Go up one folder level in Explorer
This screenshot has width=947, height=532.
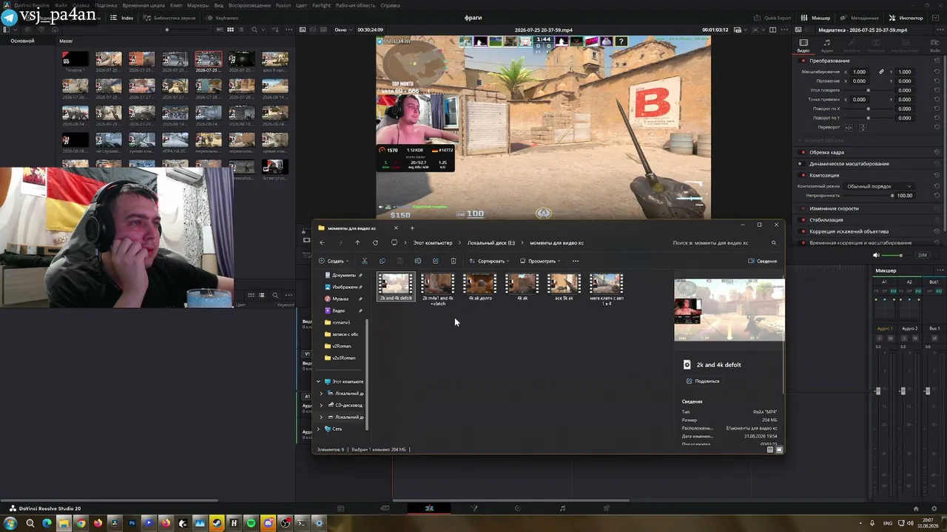click(357, 242)
